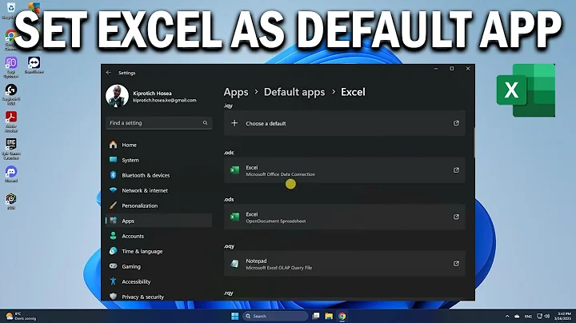Select Apps in the sidebar
576x323 pixels.
[x=158, y=221]
